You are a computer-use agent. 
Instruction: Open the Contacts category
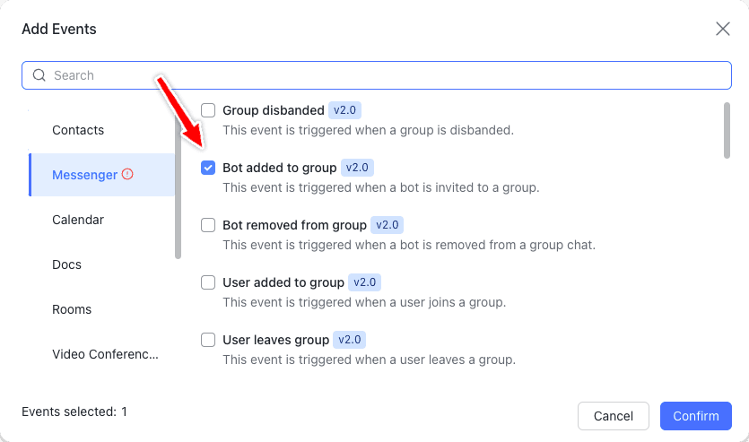click(x=78, y=130)
